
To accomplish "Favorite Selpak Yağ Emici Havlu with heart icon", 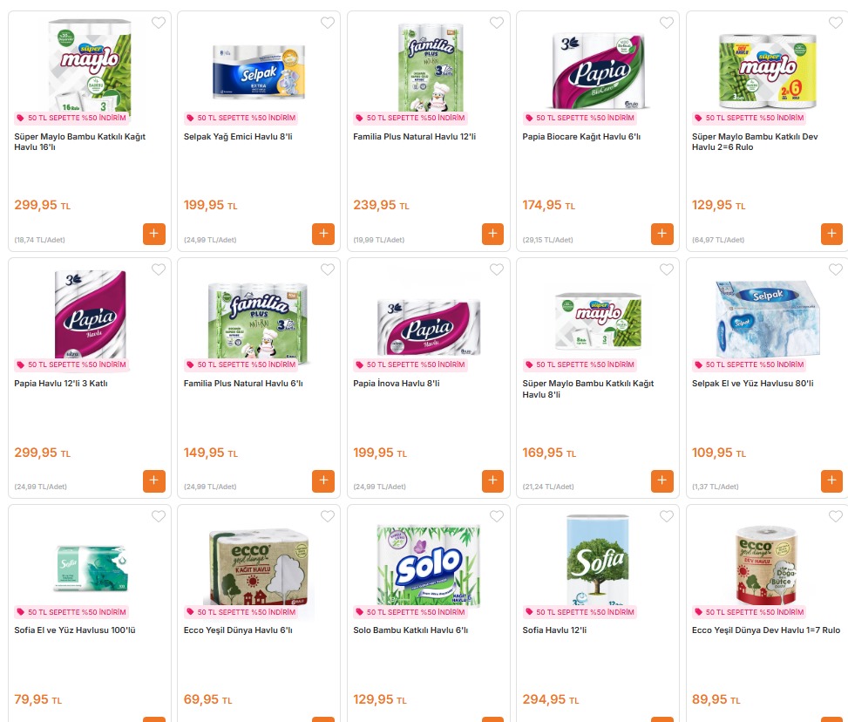I will click(x=328, y=23).
